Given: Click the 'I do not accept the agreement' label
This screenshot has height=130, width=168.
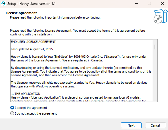Looking at the screenshot, I should click(x=36, y=113).
